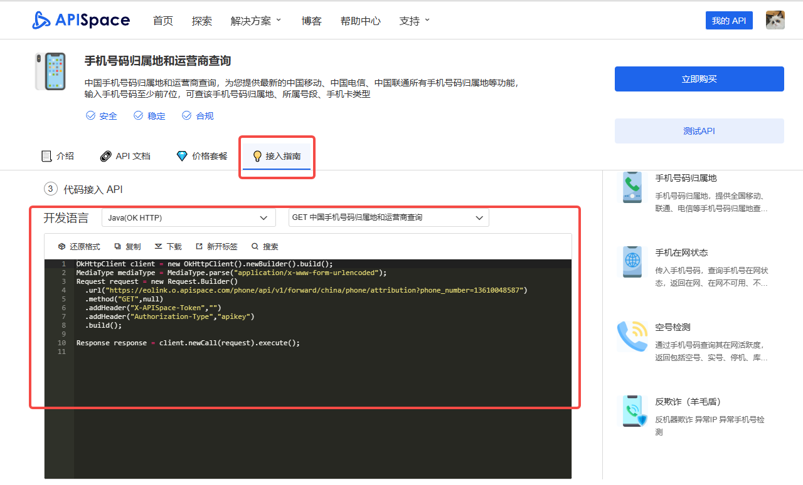Open the 反欺诈（羊毛盾） related API title
803x485 pixels.
[x=690, y=402]
